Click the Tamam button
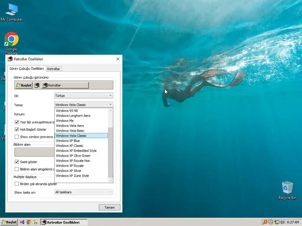 pyautogui.click(x=109, y=207)
